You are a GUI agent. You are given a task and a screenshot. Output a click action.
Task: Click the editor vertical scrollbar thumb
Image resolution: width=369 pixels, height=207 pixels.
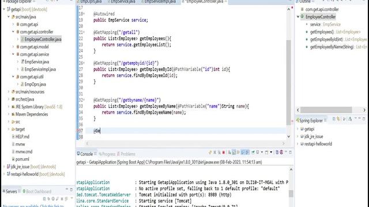pyautogui.click(x=288, y=82)
